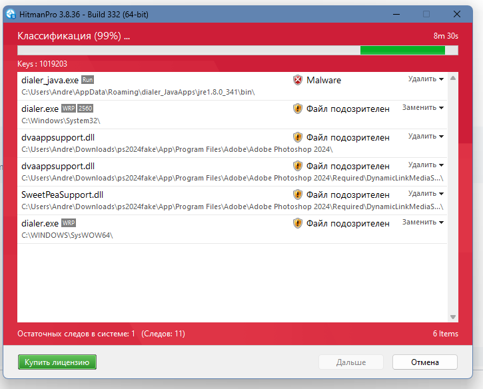The image size is (483, 389).
Task: Click the C:\WINDOWS\SysWOW64\ path text
Action: point(67,235)
